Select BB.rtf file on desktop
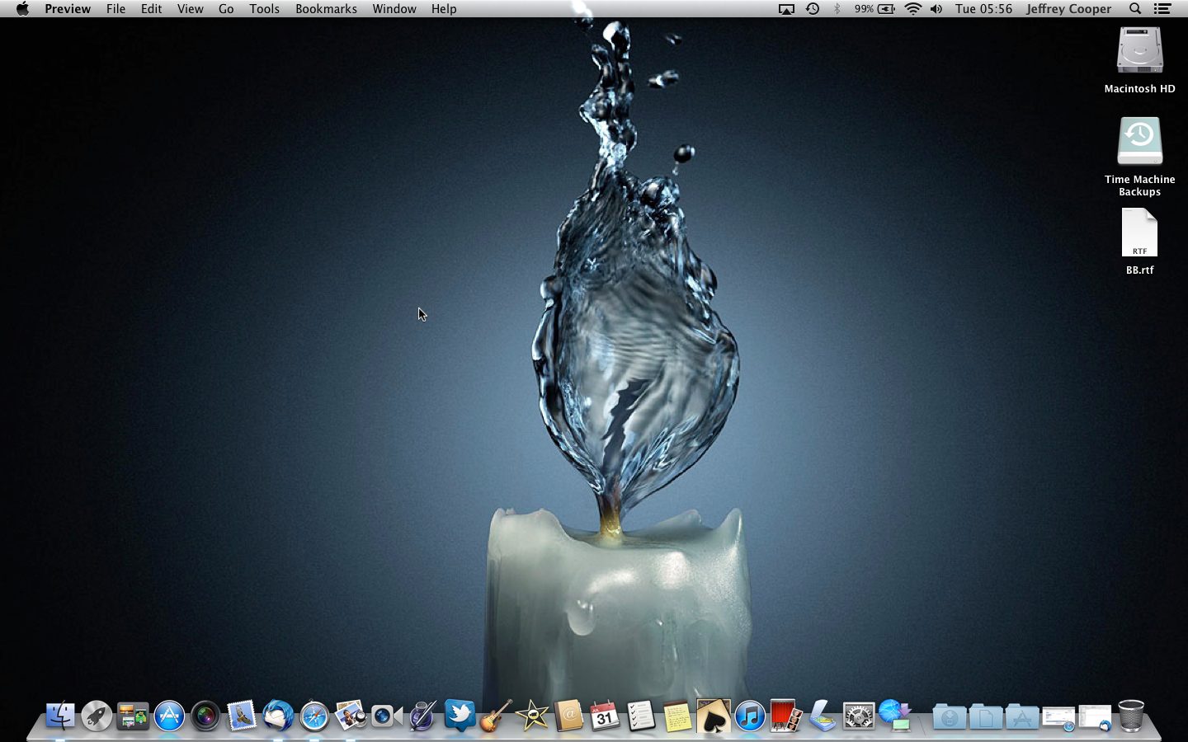 [x=1140, y=242]
